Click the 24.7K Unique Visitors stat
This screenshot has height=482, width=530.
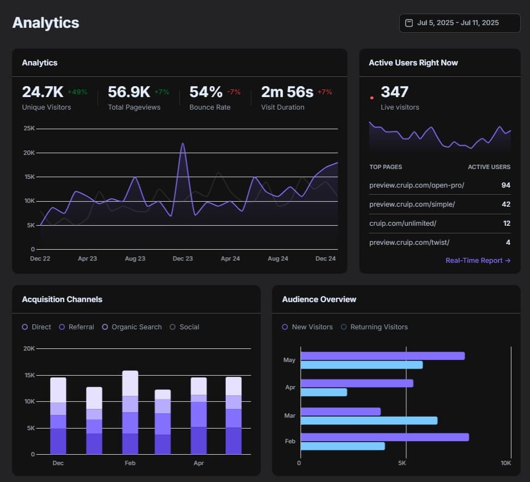(x=44, y=92)
